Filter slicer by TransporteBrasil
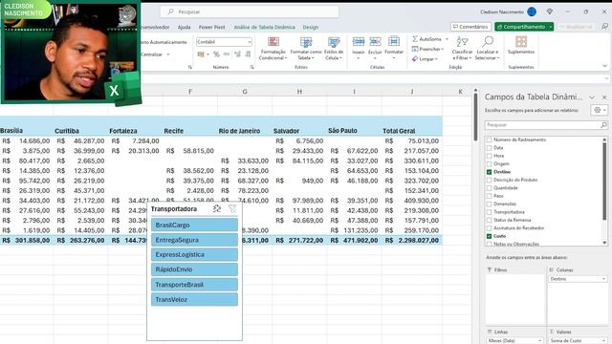The height and width of the screenshot is (344, 612). point(194,285)
